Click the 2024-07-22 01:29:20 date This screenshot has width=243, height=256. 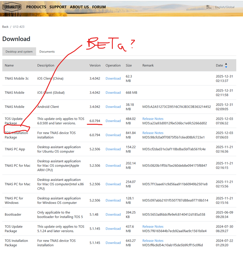tap(224, 243)
